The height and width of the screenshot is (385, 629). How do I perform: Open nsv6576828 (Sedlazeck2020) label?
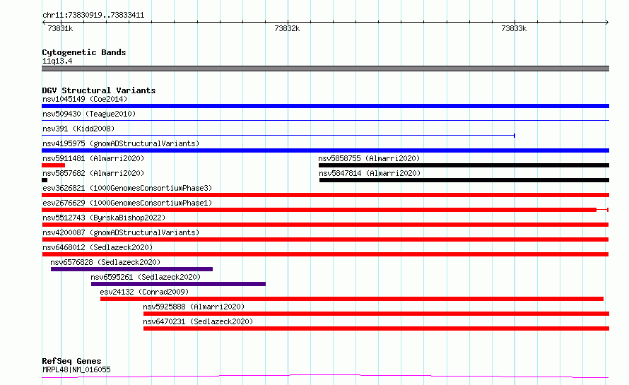pos(105,262)
